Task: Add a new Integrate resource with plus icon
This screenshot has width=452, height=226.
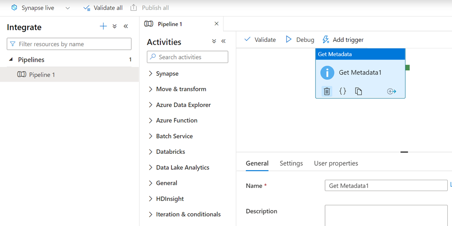Action: point(103,26)
